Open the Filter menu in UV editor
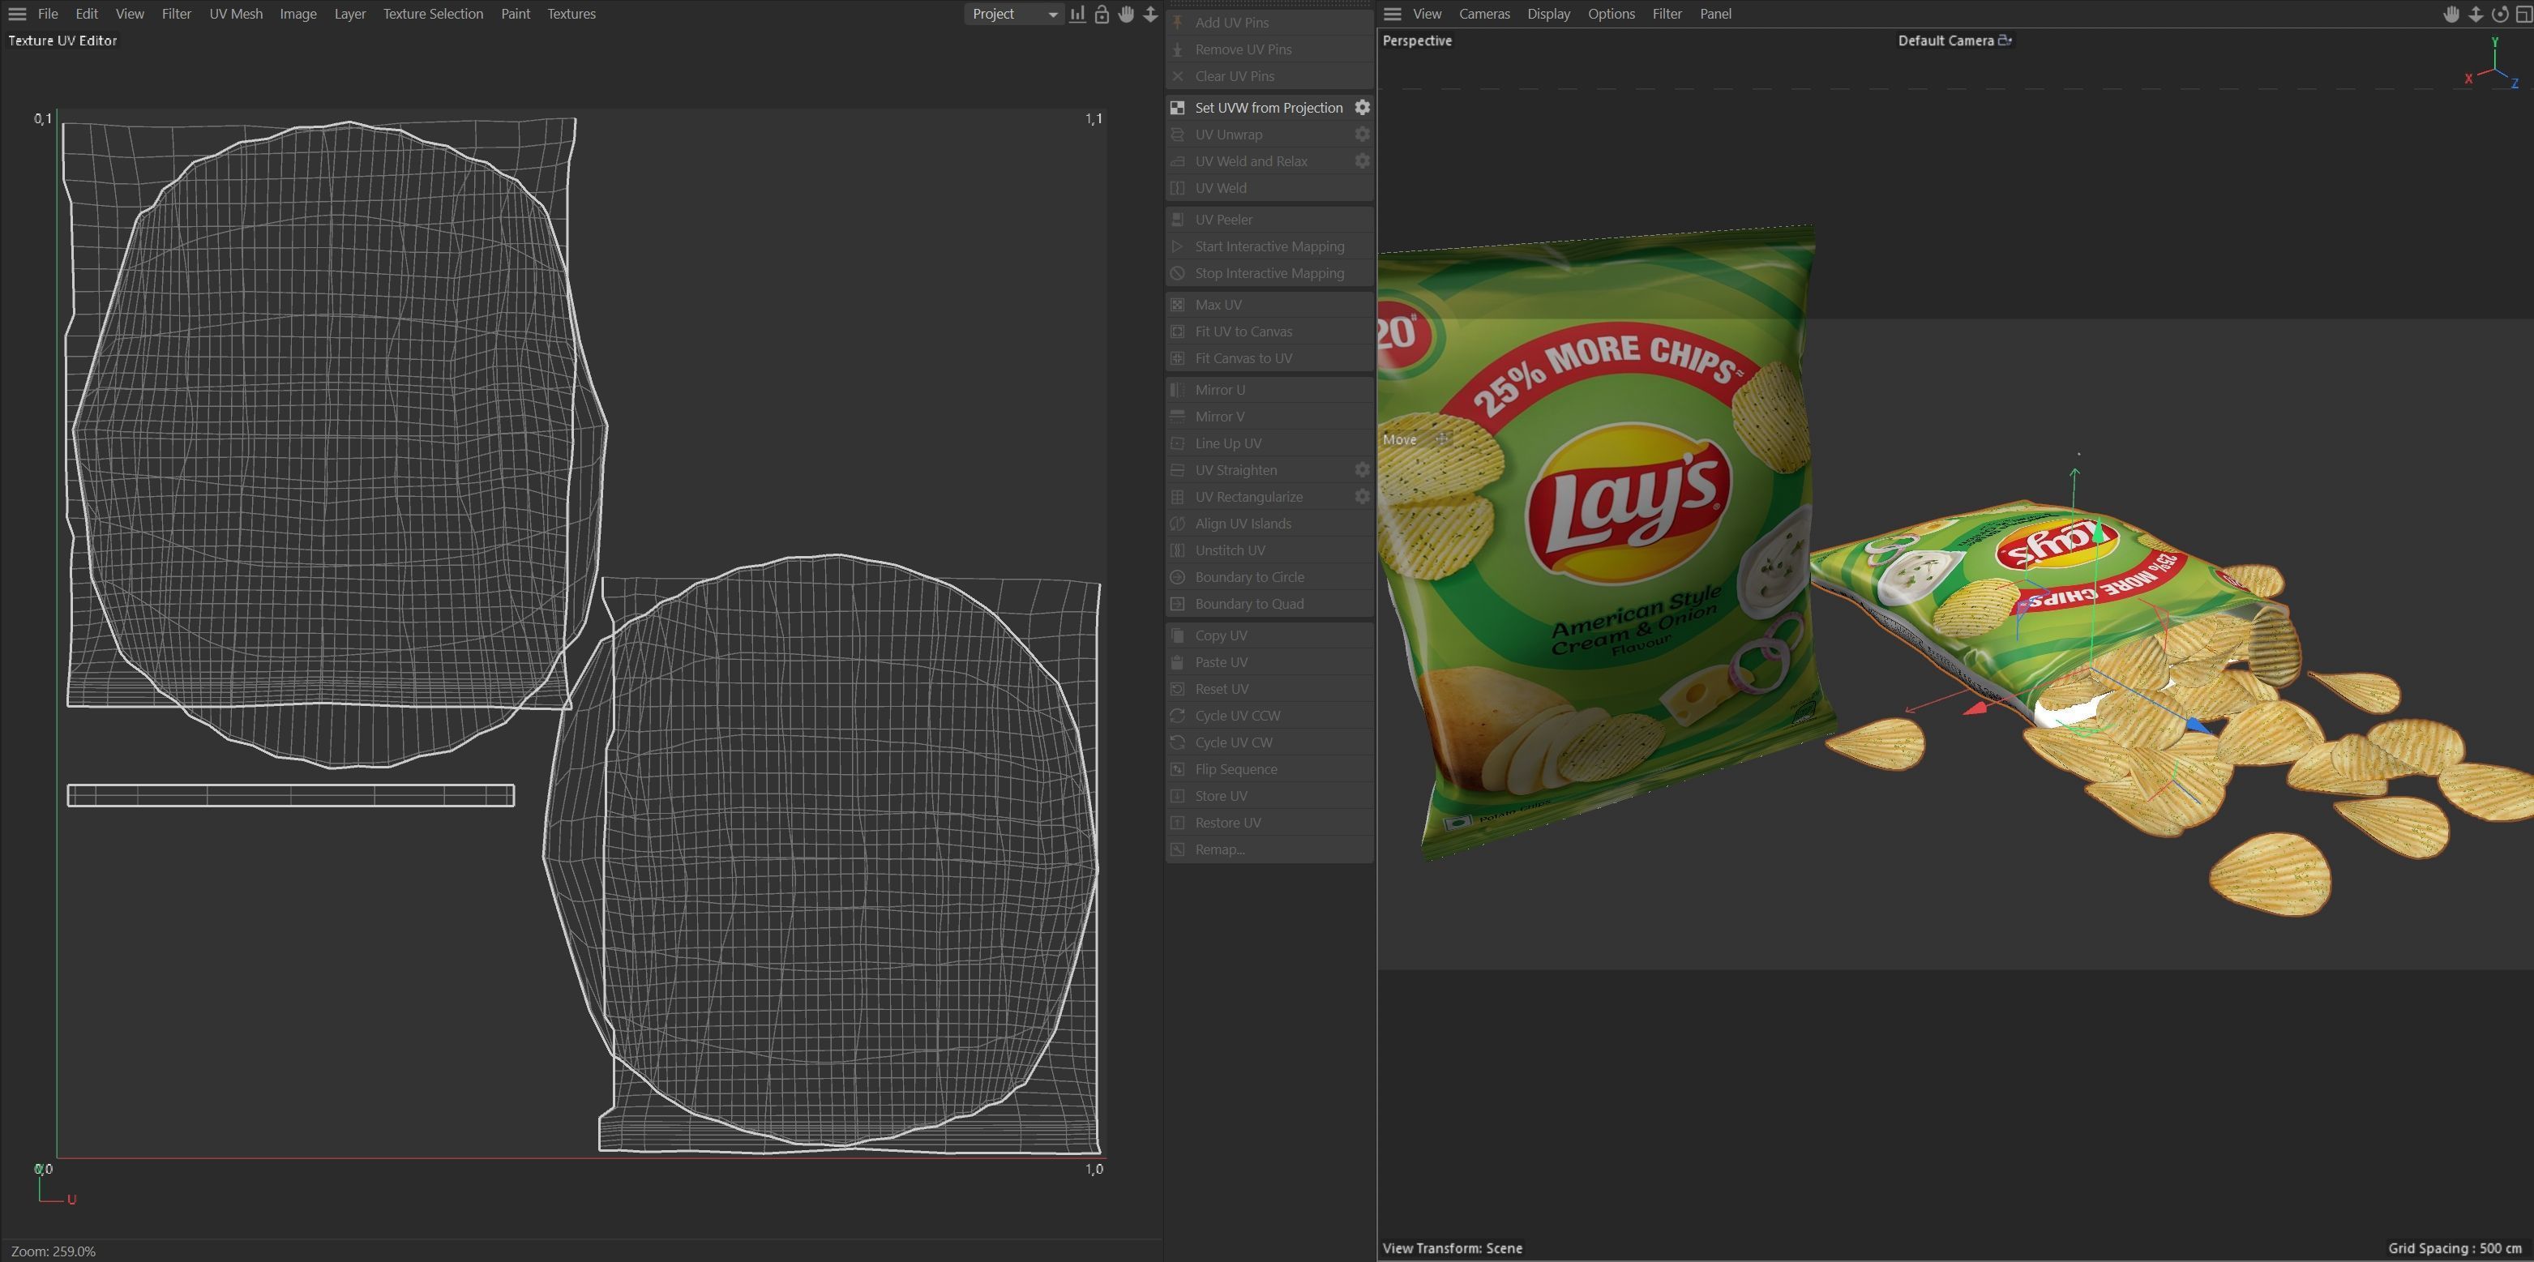 pyautogui.click(x=176, y=14)
